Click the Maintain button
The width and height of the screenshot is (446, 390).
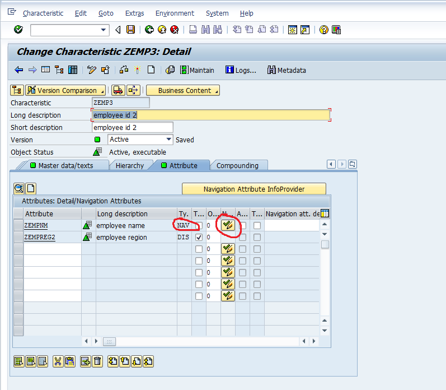pos(197,70)
